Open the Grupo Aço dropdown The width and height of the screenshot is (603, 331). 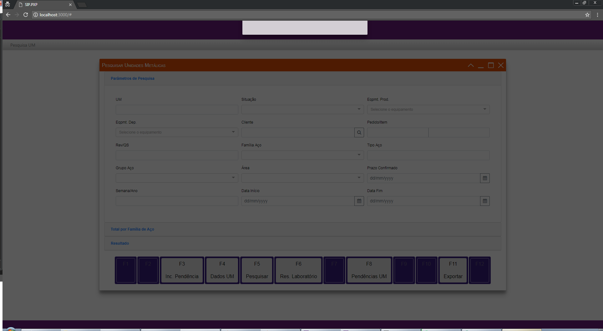point(177,178)
